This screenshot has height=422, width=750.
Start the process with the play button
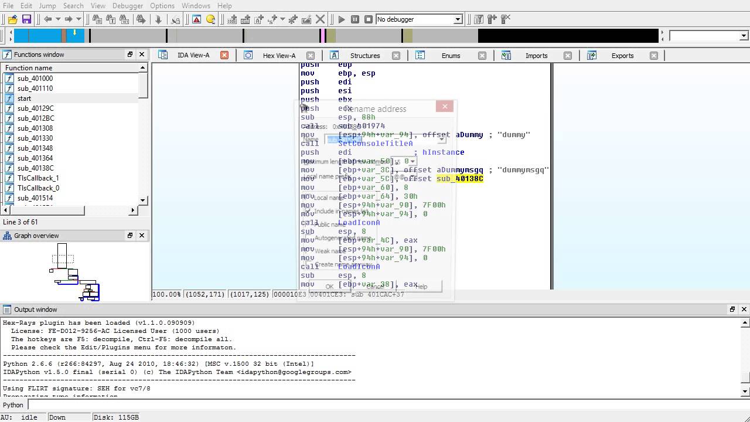(342, 19)
